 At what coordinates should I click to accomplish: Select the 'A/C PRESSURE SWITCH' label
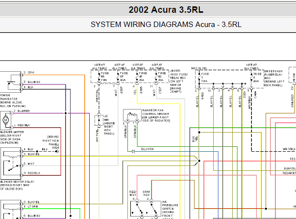point(170,205)
